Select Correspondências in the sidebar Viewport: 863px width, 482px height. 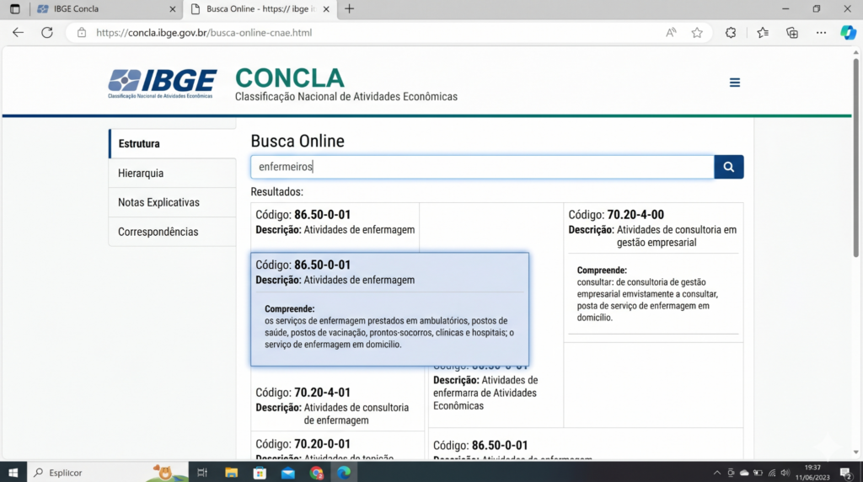tap(158, 232)
